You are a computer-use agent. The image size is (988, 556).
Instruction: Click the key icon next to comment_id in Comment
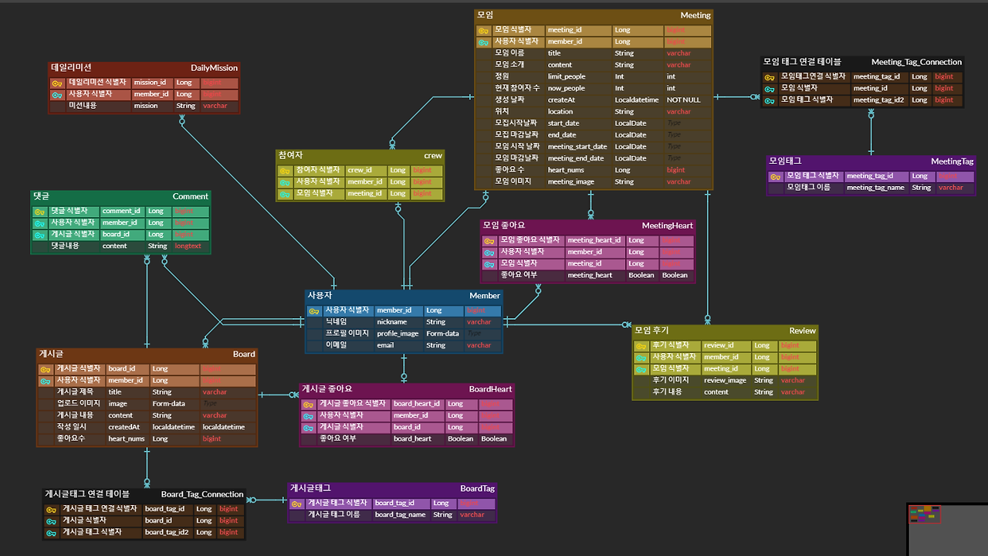pyautogui.click(x=39, y=212)
